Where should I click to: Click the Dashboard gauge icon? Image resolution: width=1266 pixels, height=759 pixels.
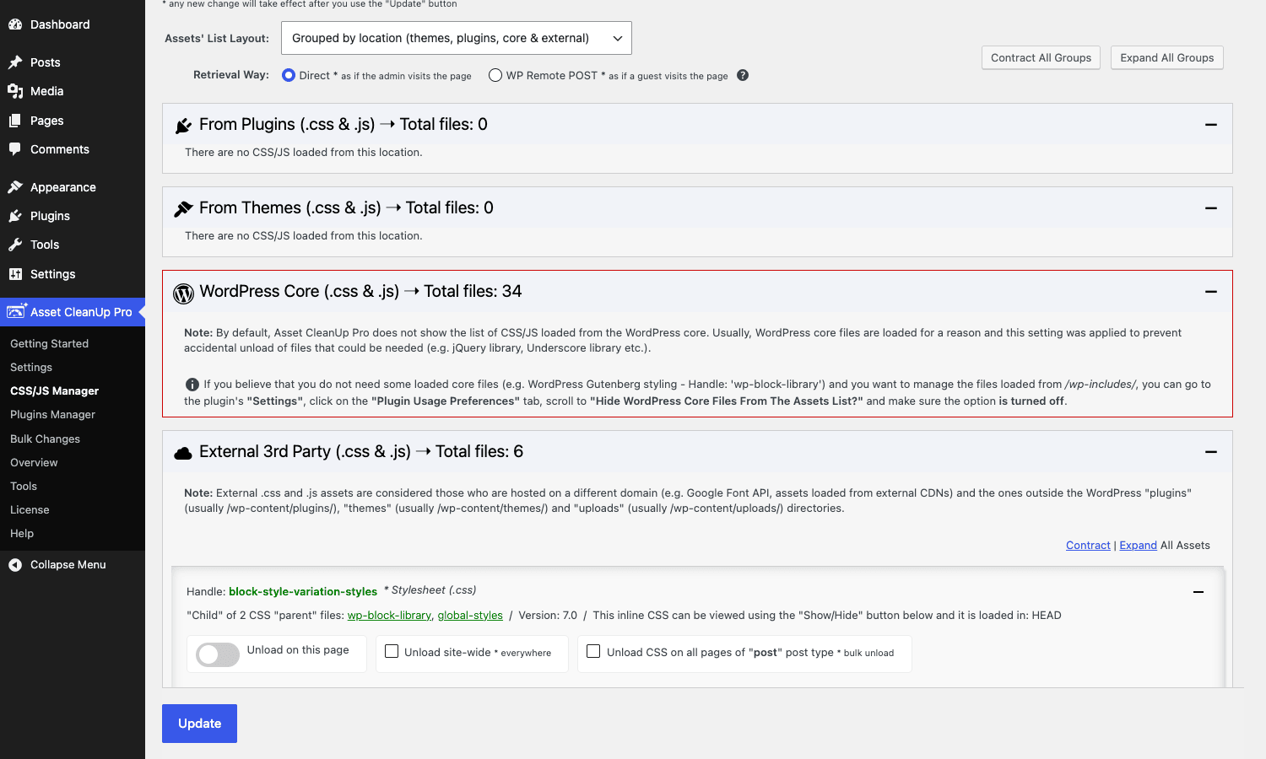(x=15, y=24)
